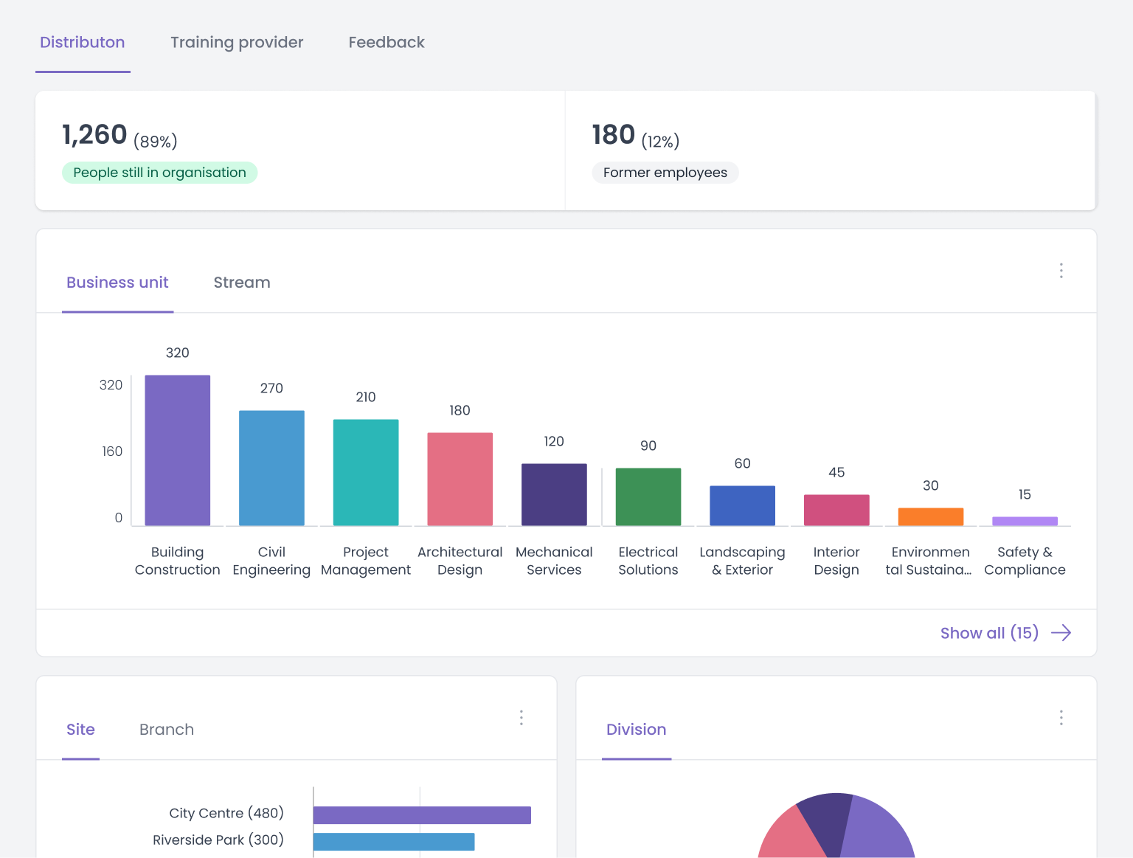Click the orange Environmental Sustainability bar

click(931, 516)
